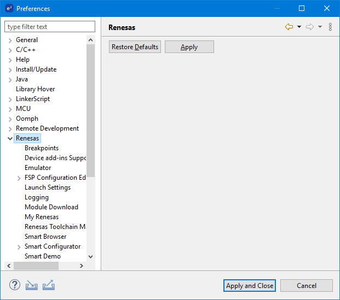Viewport: 340px width, 300px height.
Task: Click the tree vertical scrollbar thumb
Action: [x=91, y=110]
